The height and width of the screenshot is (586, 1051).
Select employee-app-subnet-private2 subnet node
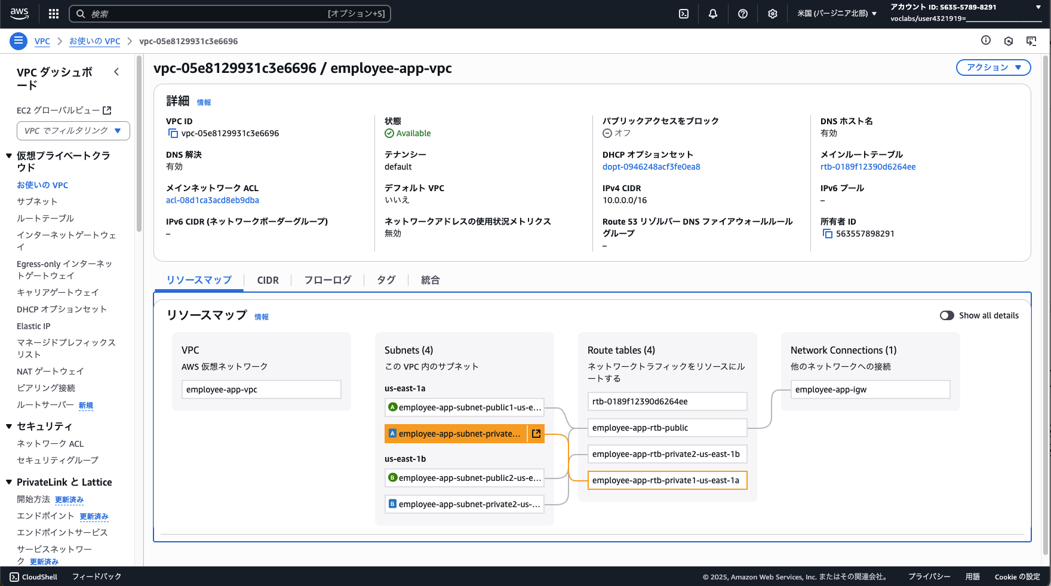(465, 504)
